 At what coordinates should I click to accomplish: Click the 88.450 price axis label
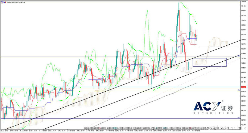[243, 82]
